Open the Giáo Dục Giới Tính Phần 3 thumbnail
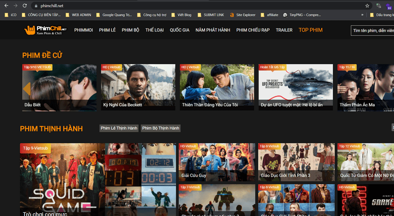394x216 pixels. (x=296, y=162)
